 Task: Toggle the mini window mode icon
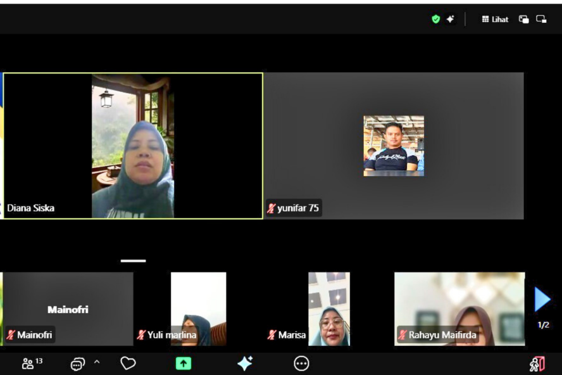[x=541, y=19]
